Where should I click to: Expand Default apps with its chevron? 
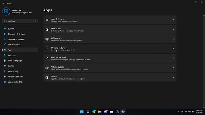(x=173, y=29)
